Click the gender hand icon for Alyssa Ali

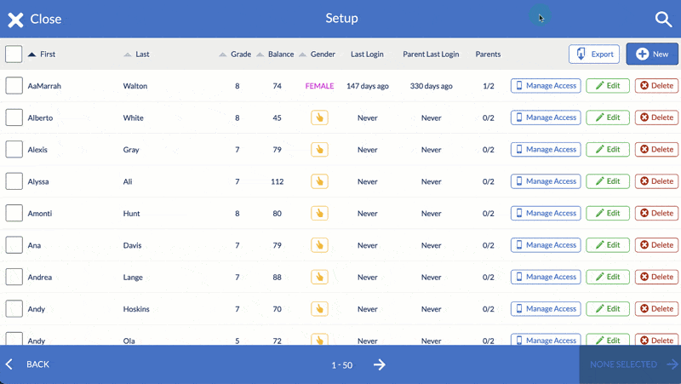[x=319, y=181]
